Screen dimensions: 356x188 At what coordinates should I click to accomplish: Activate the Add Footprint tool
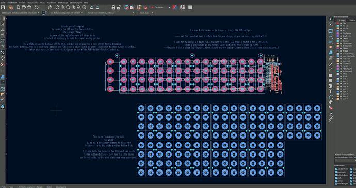coord(331,31)
